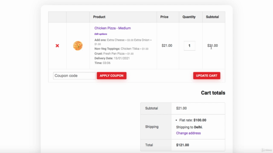Click the Add ons: Extra Cheese text

tap(110, 40)
